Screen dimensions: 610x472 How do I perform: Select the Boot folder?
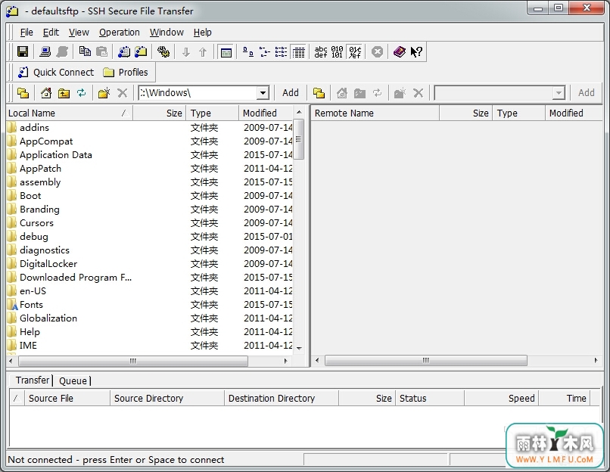point(30,196)
